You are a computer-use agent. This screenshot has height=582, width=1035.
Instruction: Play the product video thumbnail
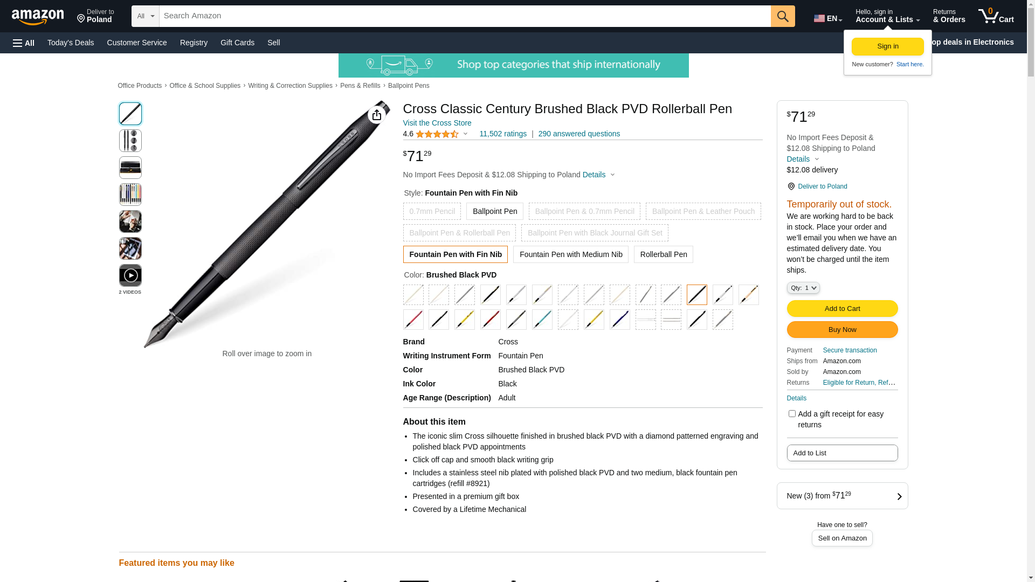pyautogui.click(x=130, y=275)
